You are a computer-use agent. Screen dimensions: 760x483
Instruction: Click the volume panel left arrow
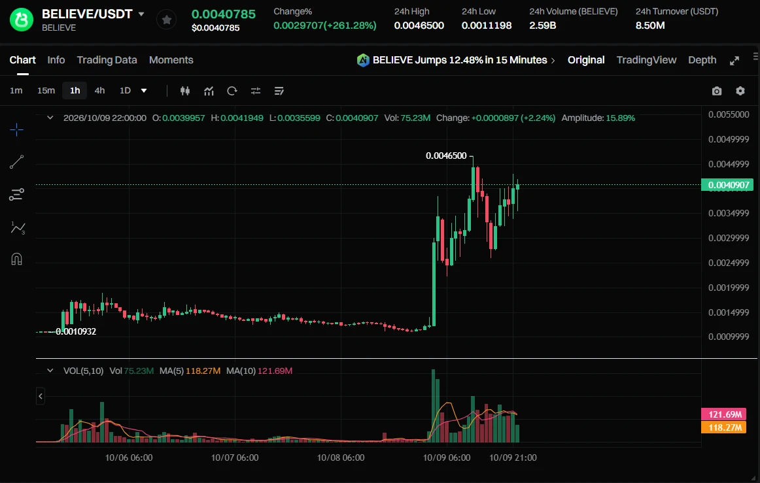[x=41, y=396]
